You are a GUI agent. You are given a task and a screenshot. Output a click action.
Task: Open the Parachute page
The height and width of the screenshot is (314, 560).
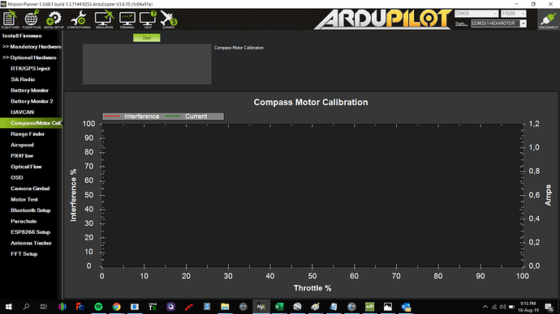click(x=24, y=221)
